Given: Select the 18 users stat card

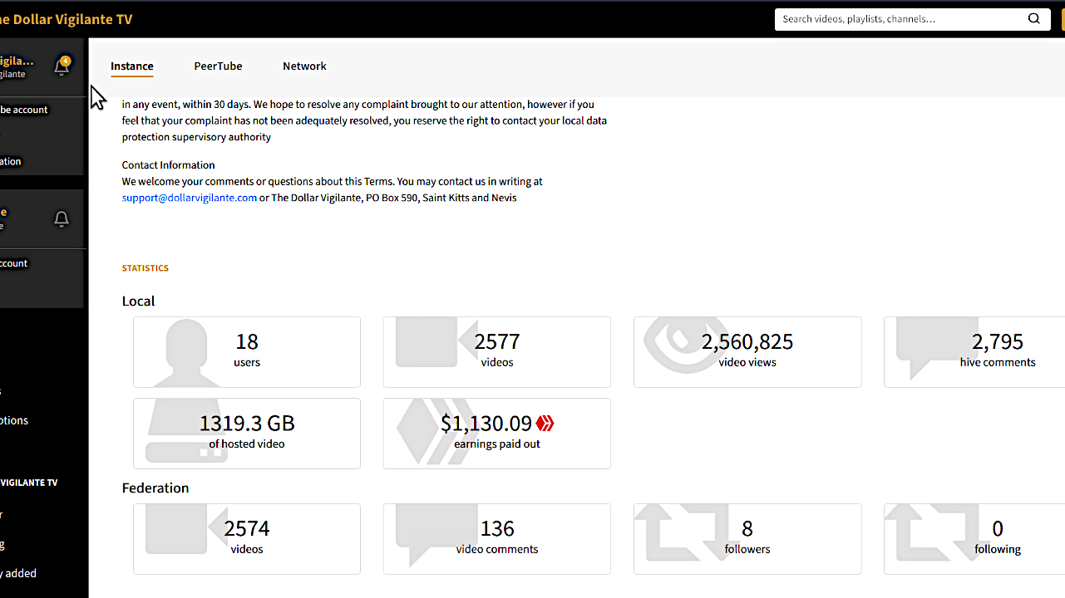Looking at the screenshot, I should click(247, 351).
